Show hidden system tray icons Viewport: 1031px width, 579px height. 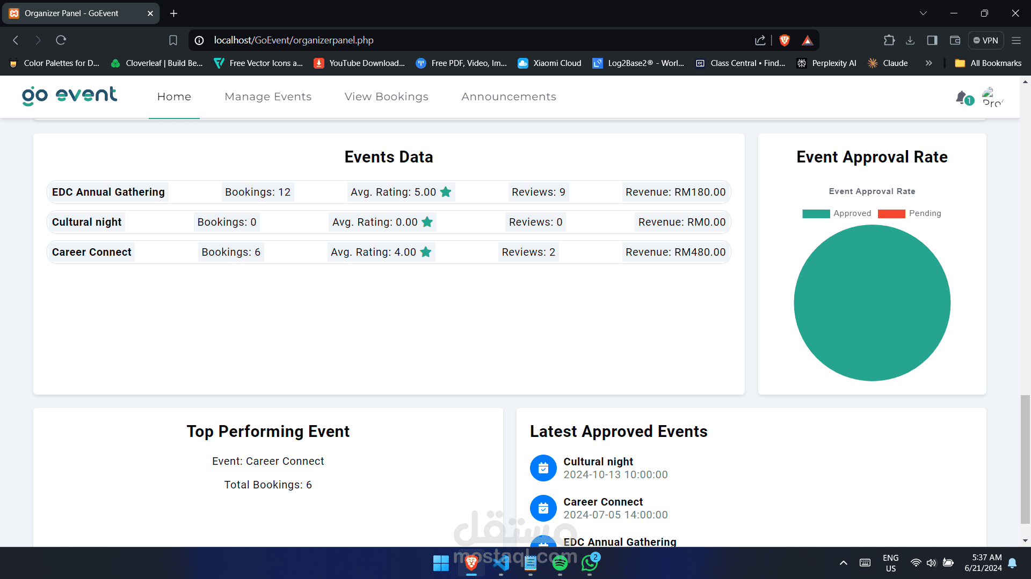[843, 563]
